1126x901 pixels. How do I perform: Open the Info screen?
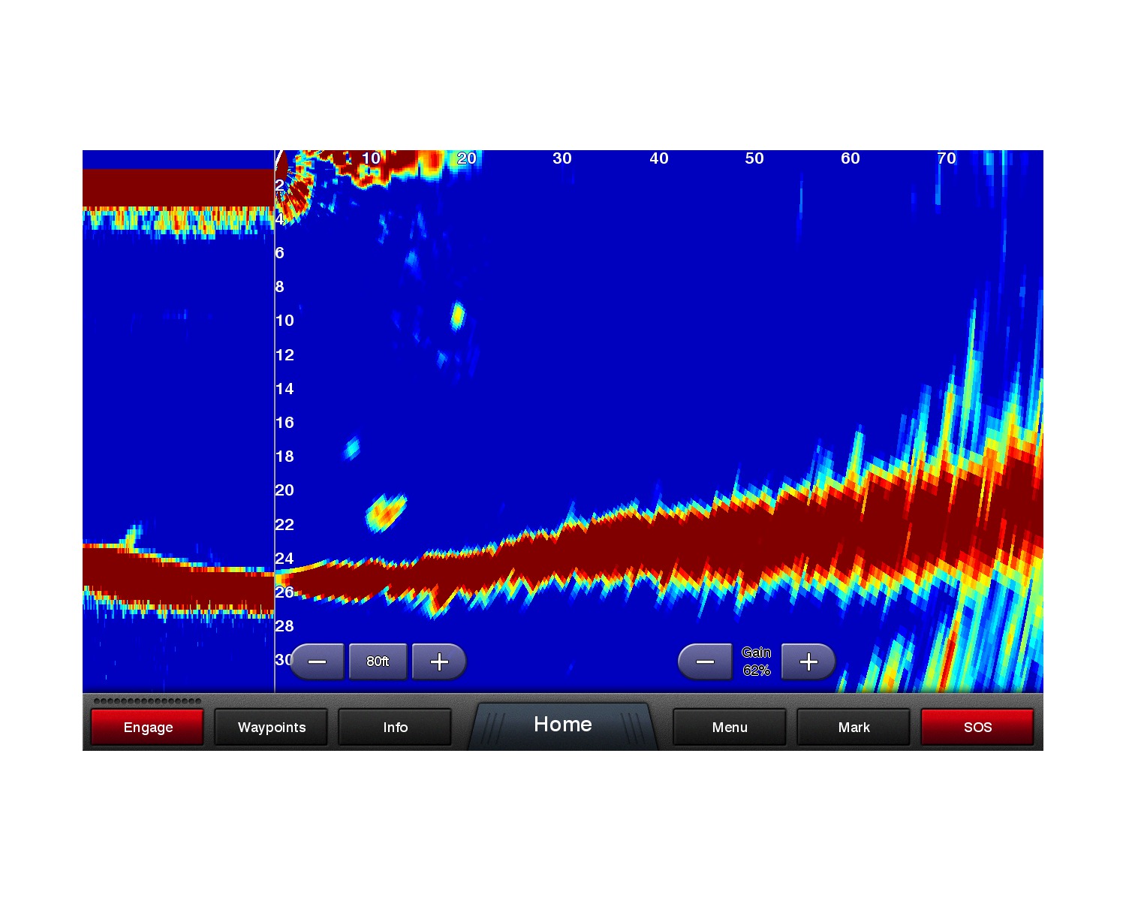pyautogui.click(x=395, y=727)
